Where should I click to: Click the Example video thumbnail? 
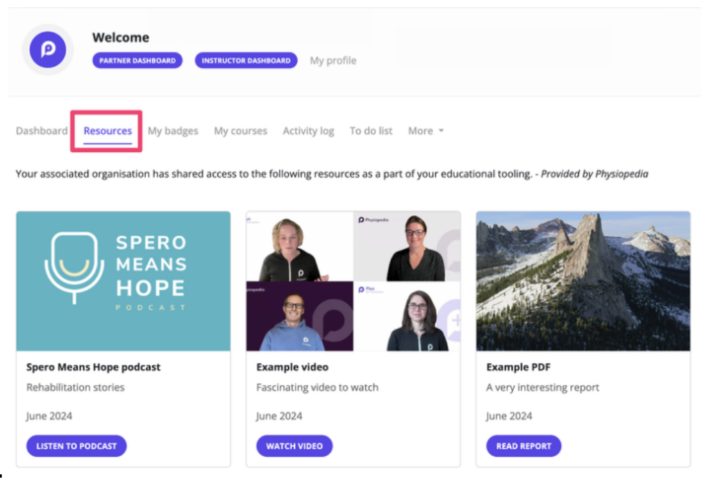tap(353, 281)
